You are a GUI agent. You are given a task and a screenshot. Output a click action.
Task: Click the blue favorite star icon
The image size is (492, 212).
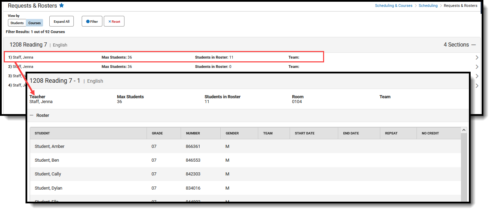point(61,6)
